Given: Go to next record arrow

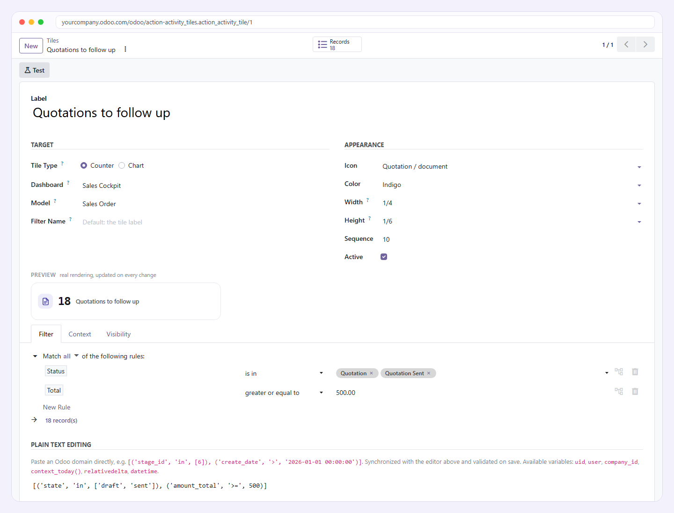Looking at the screenshot, I should click(645, 45).
